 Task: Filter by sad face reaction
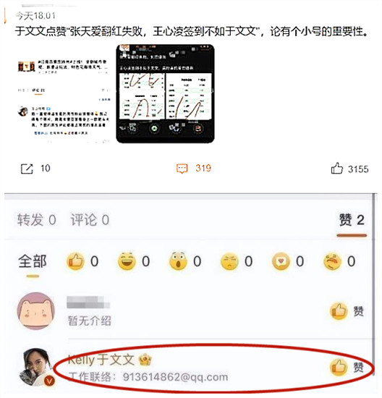click(x=229, y=261)
